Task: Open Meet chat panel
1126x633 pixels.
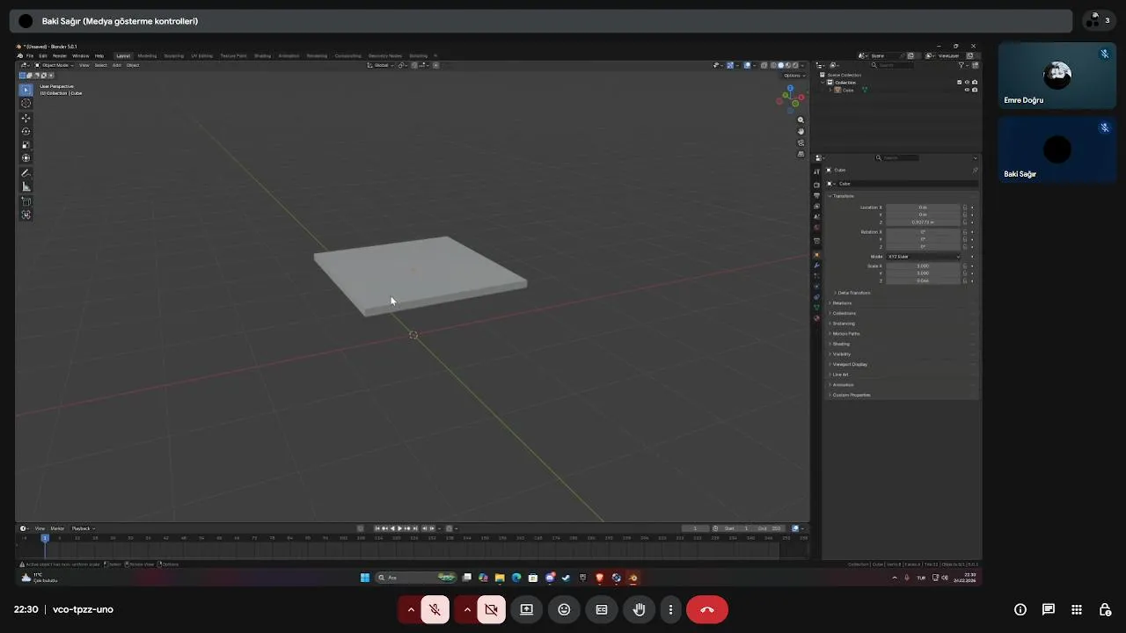Action: tap(1049, 609)
